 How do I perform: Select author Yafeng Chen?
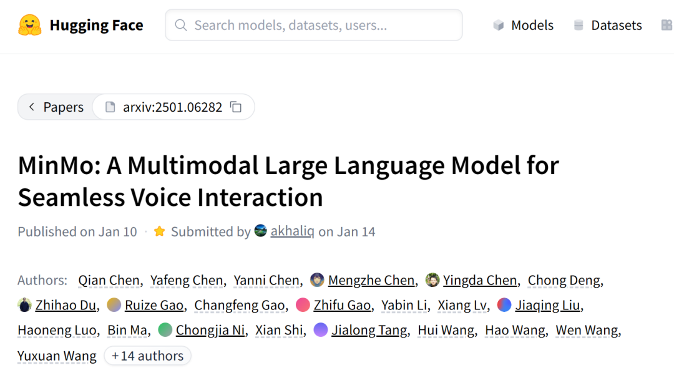click(187, 280)
